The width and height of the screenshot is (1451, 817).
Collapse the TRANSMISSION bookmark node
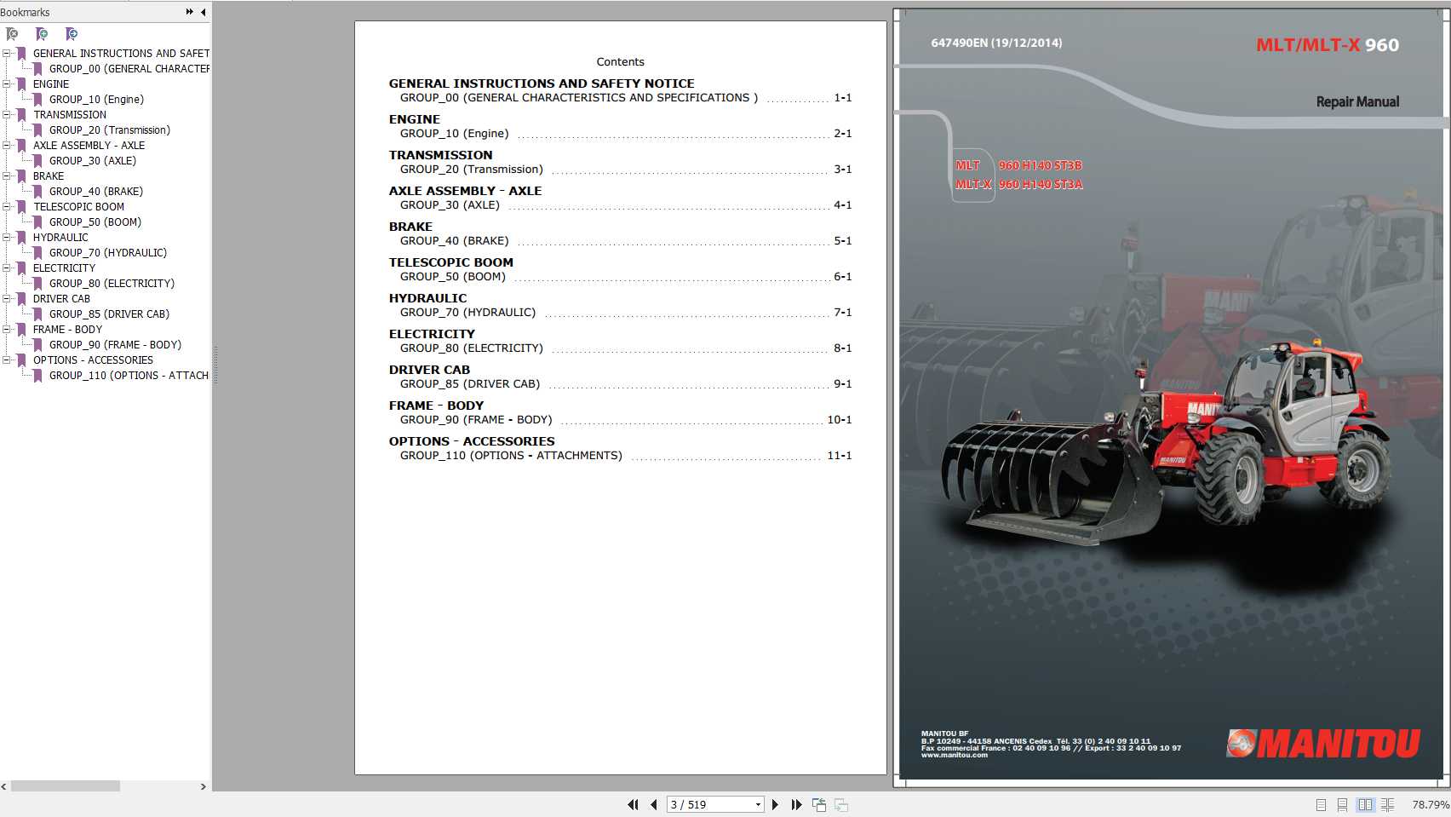tap(7, 114)
